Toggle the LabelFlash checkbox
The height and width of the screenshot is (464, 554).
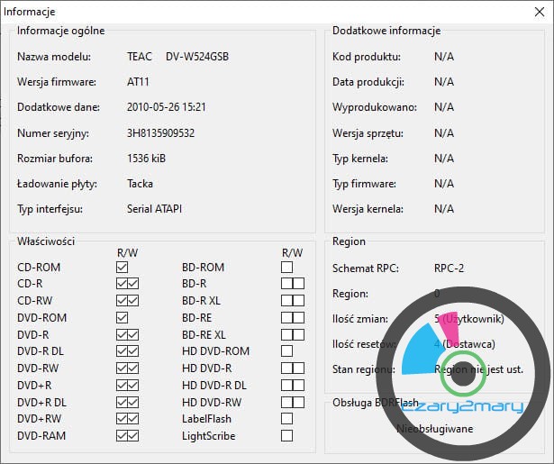[x=286, y=419]
